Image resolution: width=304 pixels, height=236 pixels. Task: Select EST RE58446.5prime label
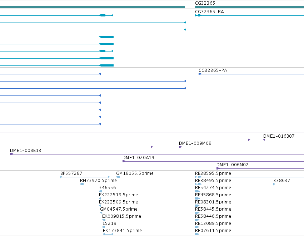(213, 216)
